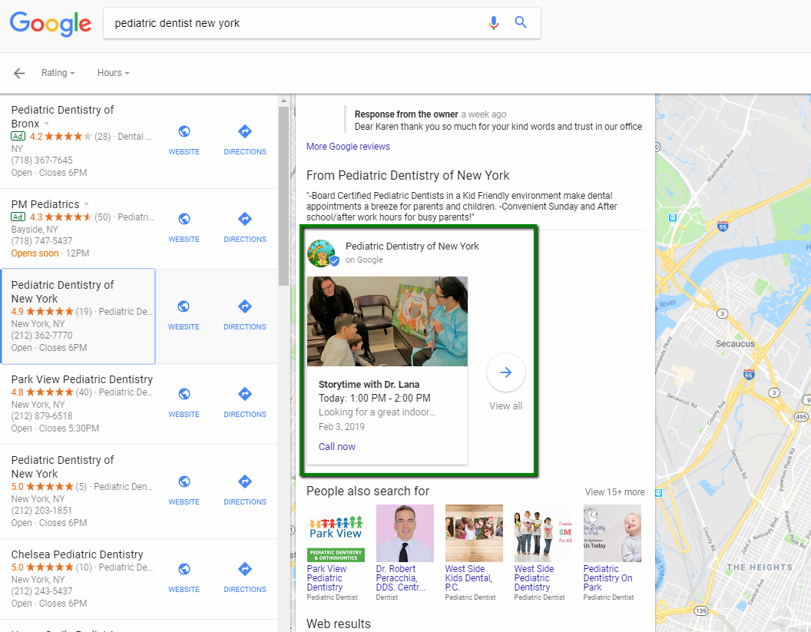This screenshot has width=811, height=632.
Task: Get directions to Pediatric Dentistry of Bronx
Action: pyautogui.click(x=245, y=140)
